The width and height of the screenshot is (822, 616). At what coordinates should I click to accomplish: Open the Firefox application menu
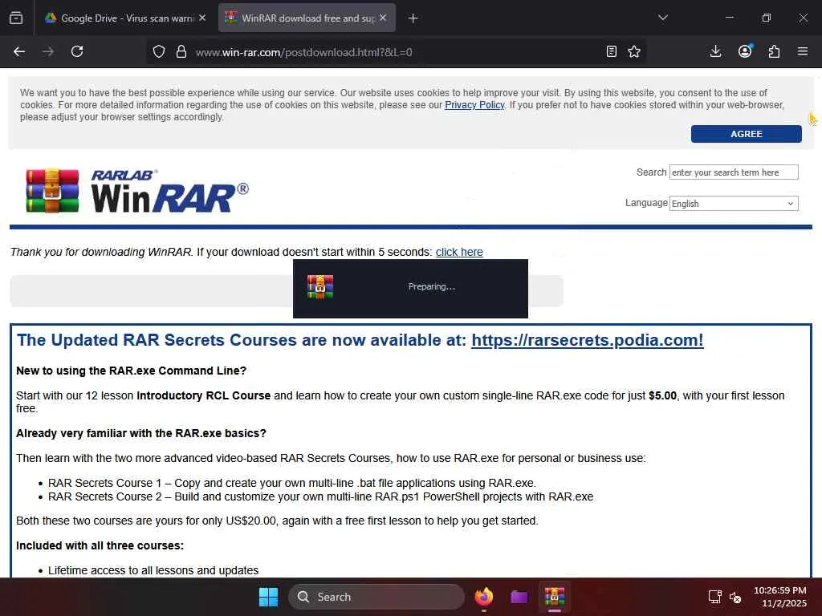pos(803,51)
